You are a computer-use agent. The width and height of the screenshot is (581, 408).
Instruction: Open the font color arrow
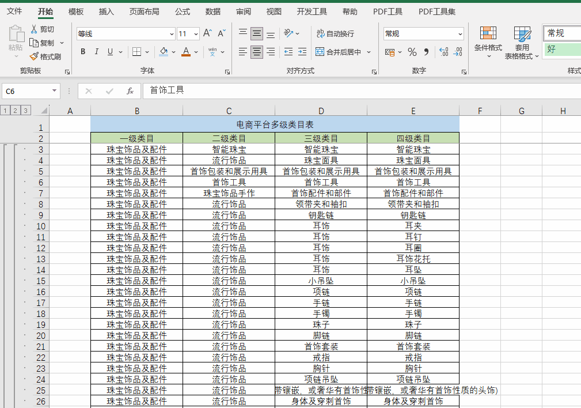tap(196, 52)
